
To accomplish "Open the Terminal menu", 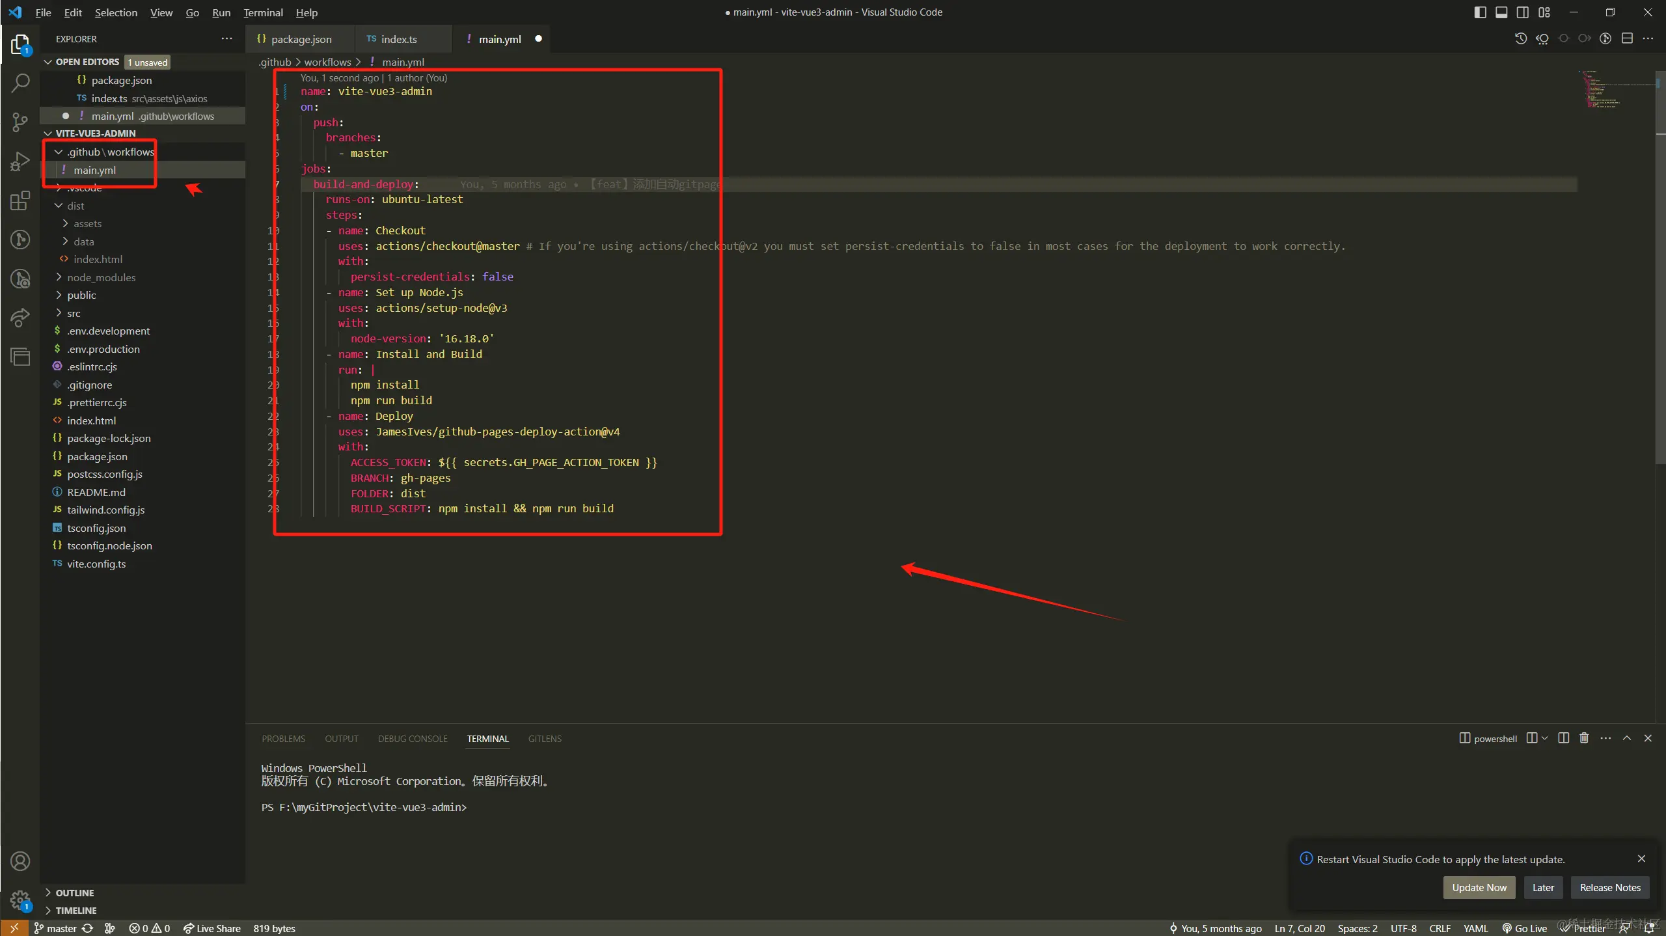I will [263, 12].
